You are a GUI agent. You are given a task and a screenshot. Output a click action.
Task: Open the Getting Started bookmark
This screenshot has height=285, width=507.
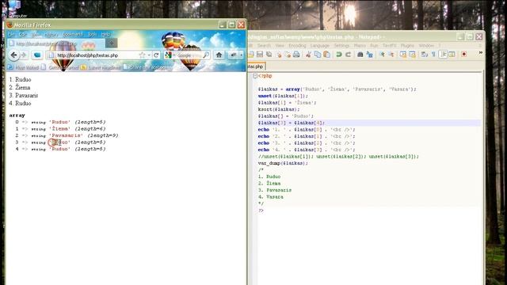point(60,67)
